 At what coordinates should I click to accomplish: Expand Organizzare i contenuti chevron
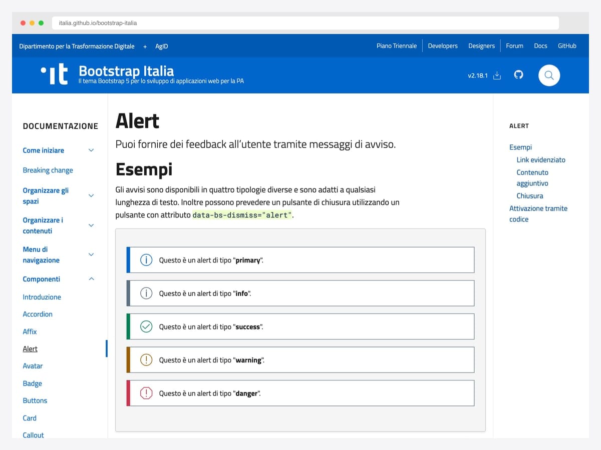tap(91, 225)
